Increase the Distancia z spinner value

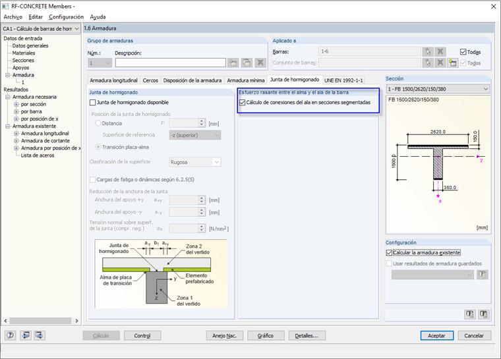click(x=201, y=121)
